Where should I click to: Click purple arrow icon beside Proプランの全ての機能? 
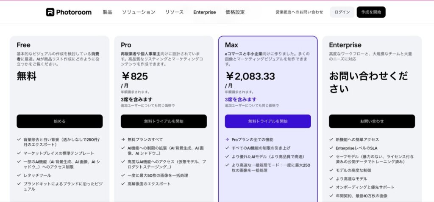(227, 139)
